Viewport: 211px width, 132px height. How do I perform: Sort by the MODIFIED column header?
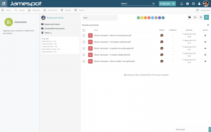point(189,30)
